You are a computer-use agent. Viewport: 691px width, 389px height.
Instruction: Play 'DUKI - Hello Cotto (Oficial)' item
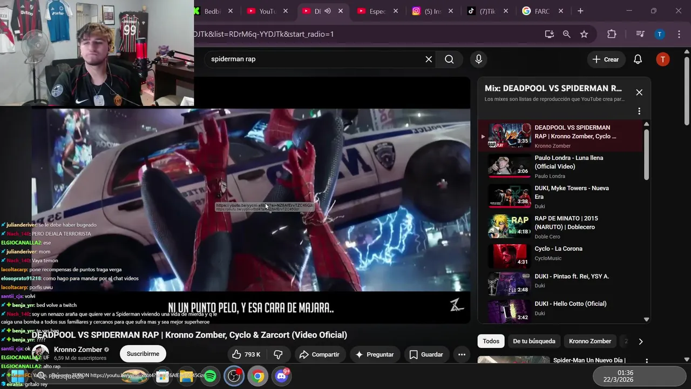click(x=561, y=311)
